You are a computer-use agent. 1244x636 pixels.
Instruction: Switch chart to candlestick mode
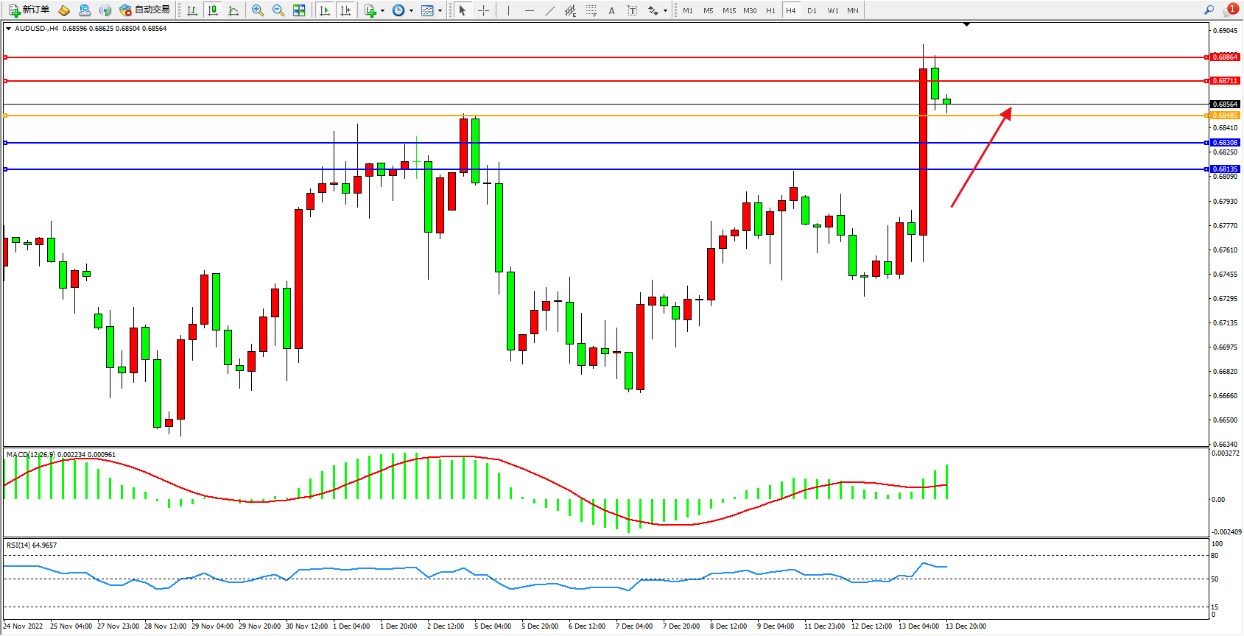[x=213, y=10]
